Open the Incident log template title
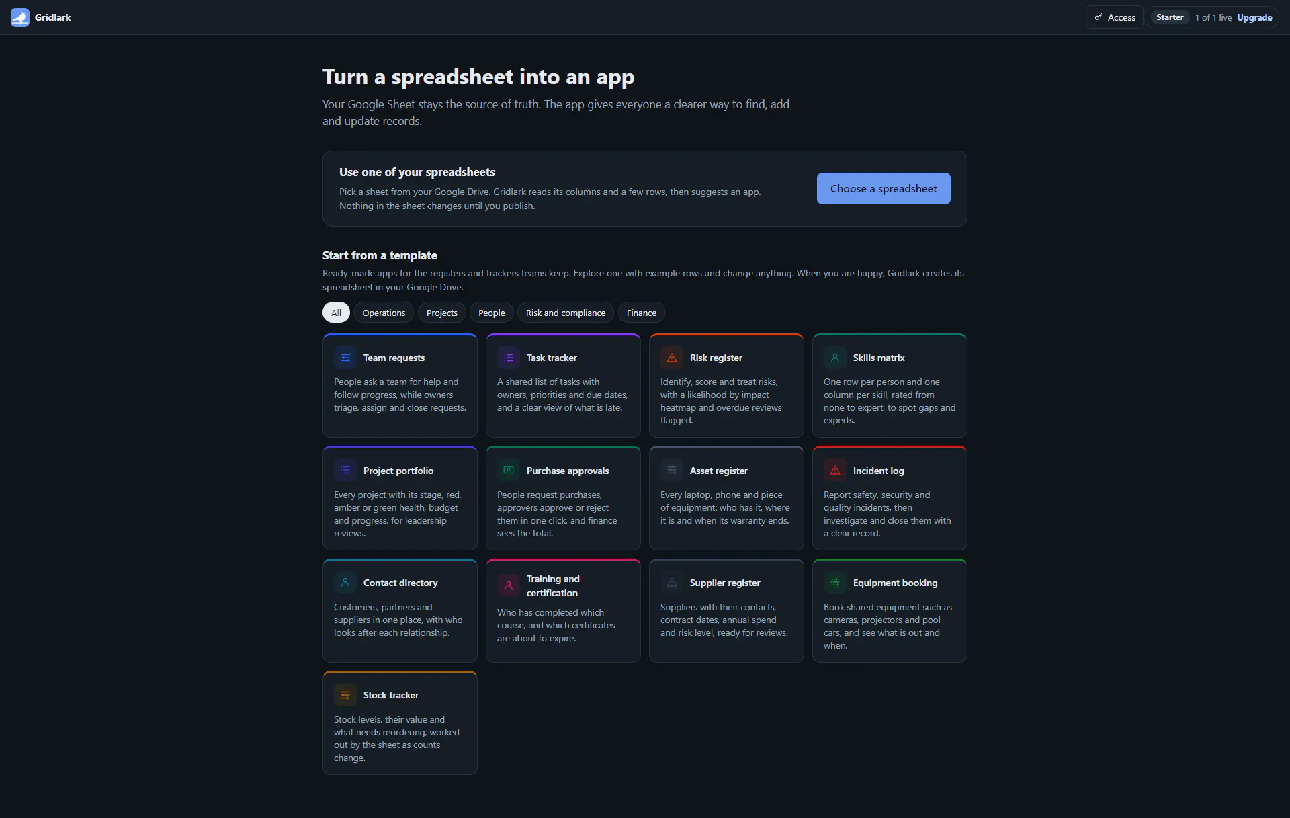1290x818 pixels. click(x=878, y=471)
